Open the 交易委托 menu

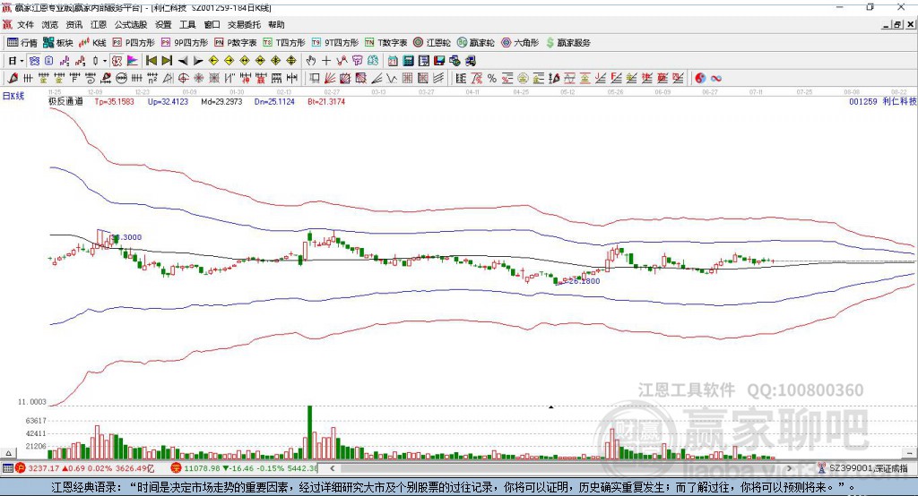pyautogui.click(x=244, y=24)
